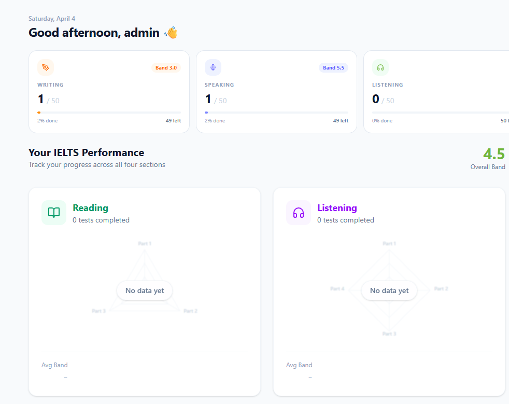Click the Listening progress bar
This screenshot has width=509, height=404.
(441, 113)
